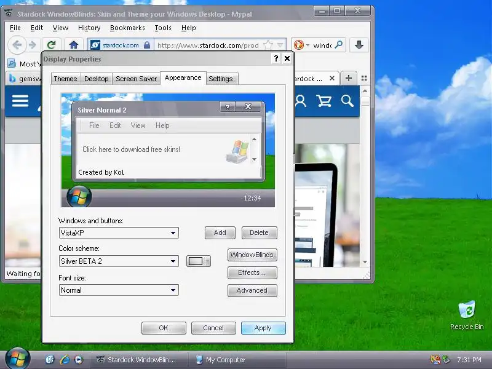Bookmark this page with the star icon
This screenshot has width=492, height=369.
tap(268, 45)
